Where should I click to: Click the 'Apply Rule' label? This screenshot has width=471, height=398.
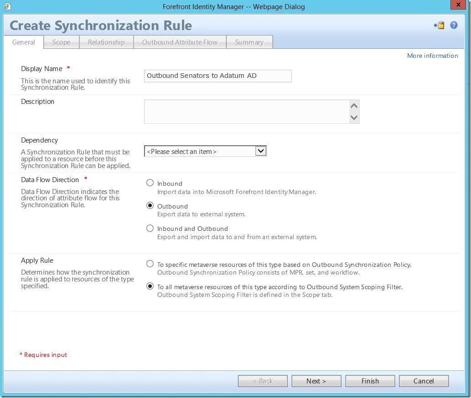(37, 260)
